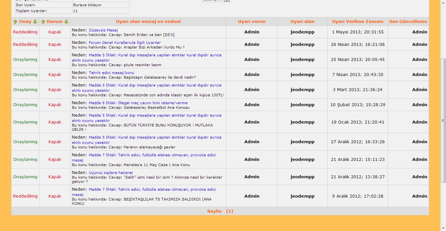Screen dimensions: 446x231
Task: Click the total warnings value '11'
Action: [75, 11]
